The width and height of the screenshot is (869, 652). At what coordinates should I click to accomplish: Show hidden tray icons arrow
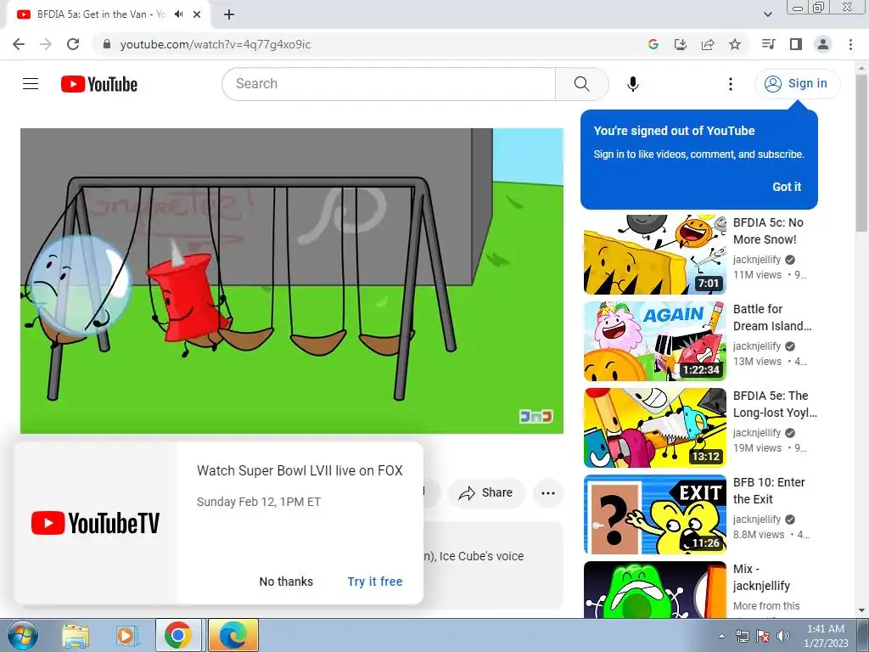click(x=721, y=636)
